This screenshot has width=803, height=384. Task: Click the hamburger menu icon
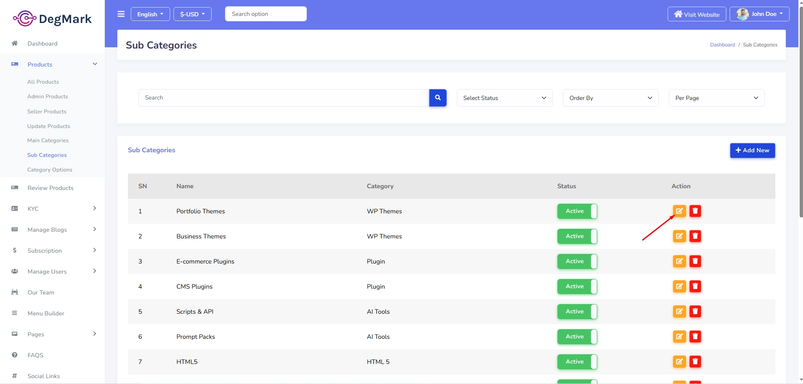(x=121, y=14)
